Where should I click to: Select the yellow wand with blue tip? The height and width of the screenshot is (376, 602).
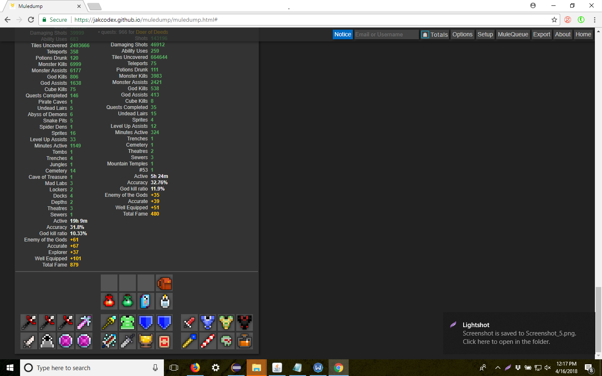tap(189, 341)
